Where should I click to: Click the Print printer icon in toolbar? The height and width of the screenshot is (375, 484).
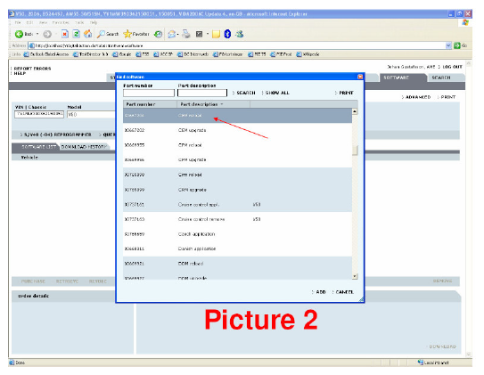[x=185, y=34]
